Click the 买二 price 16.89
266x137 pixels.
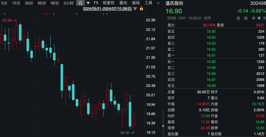pos(211,68)
